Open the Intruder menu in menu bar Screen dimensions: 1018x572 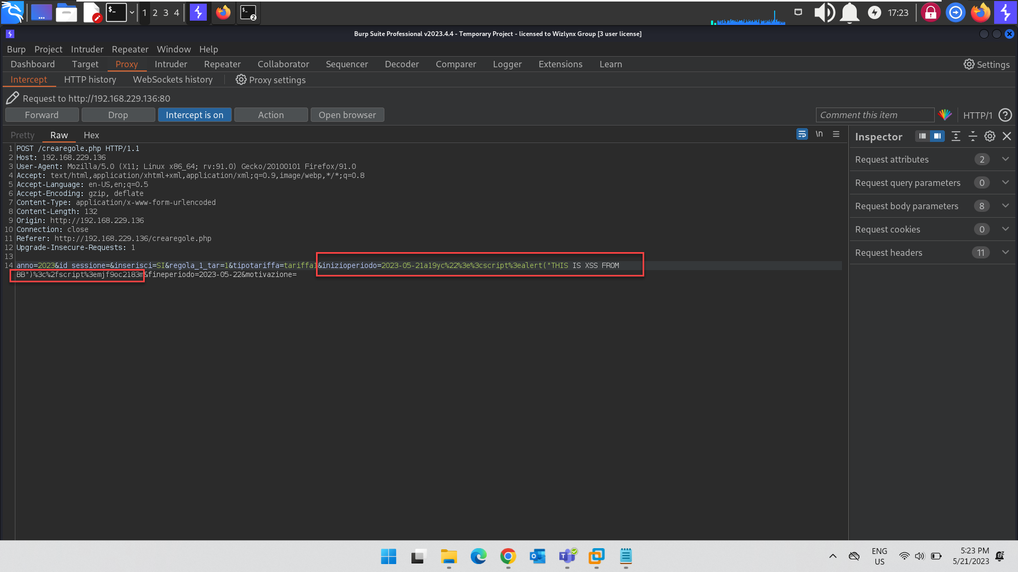[87, 49]
